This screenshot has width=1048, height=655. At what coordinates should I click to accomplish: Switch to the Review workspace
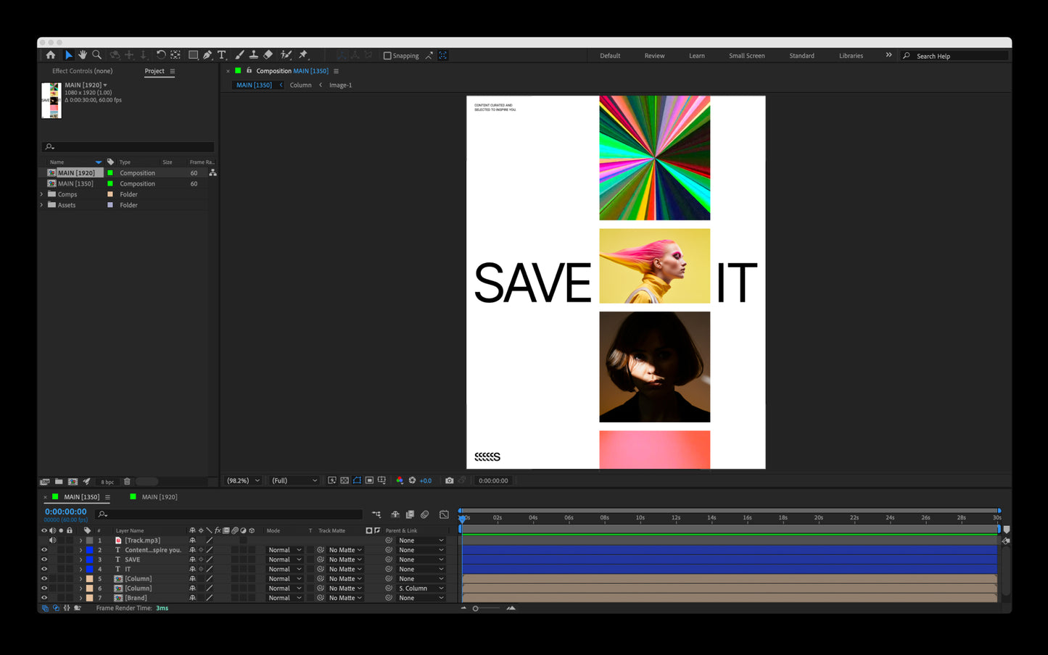654,56
